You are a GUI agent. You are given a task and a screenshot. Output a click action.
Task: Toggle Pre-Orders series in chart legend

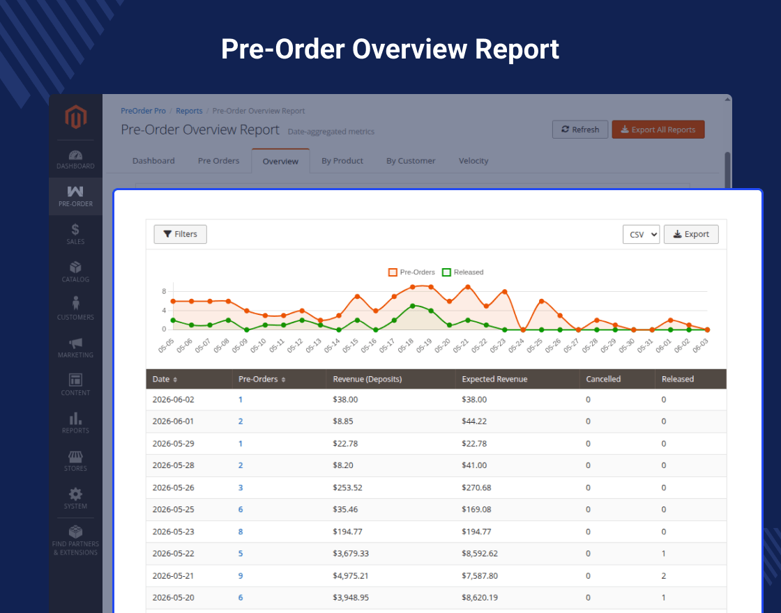[x=411, y=272]
